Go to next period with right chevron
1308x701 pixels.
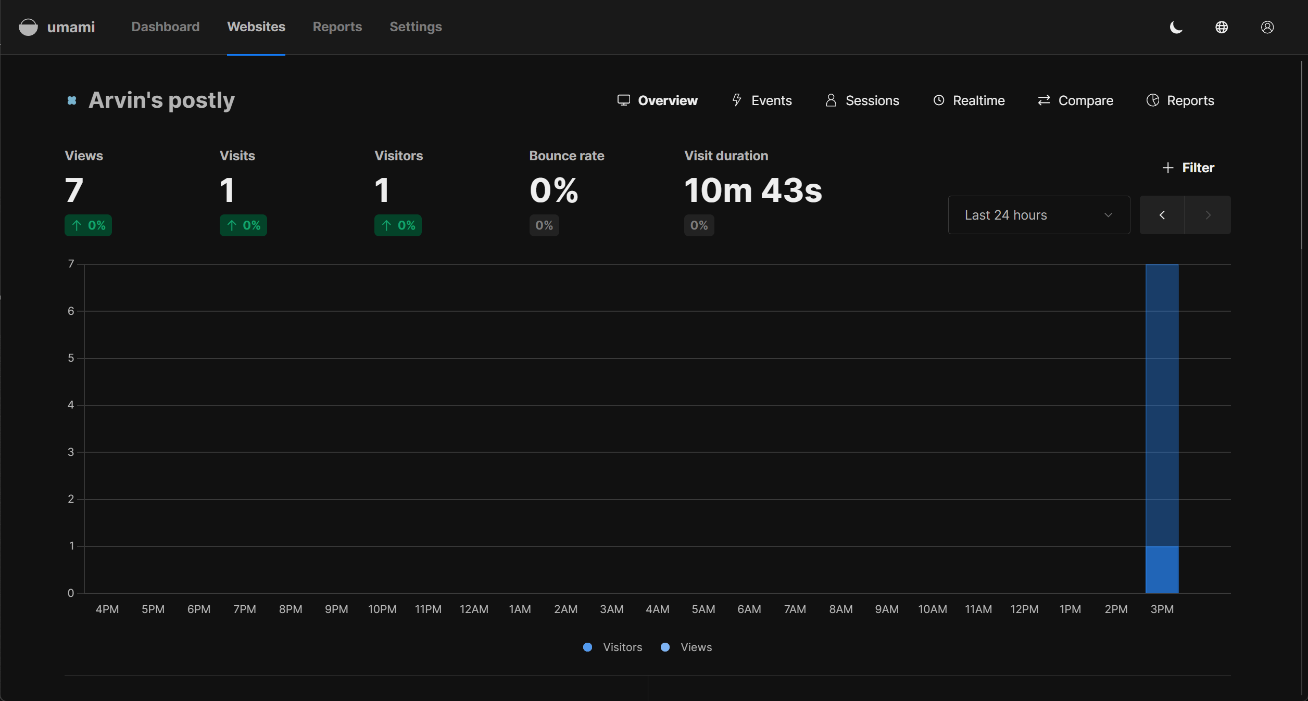[1208, 215]
